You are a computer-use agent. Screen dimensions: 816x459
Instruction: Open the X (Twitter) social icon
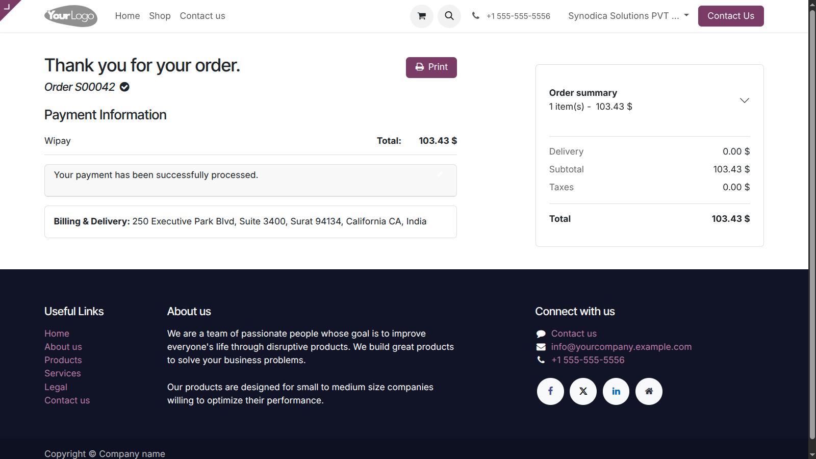point(583,391)
